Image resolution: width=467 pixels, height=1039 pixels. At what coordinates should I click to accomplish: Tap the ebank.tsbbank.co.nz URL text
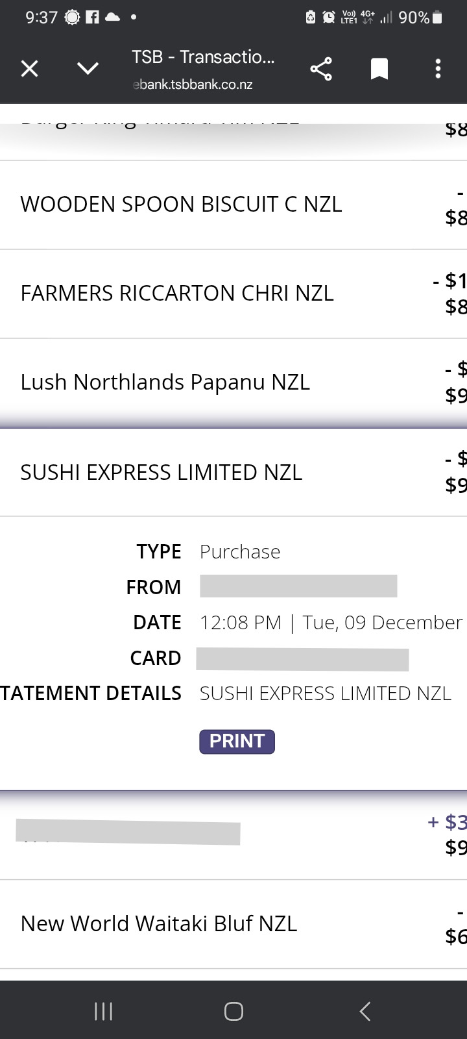coord(193,84)
